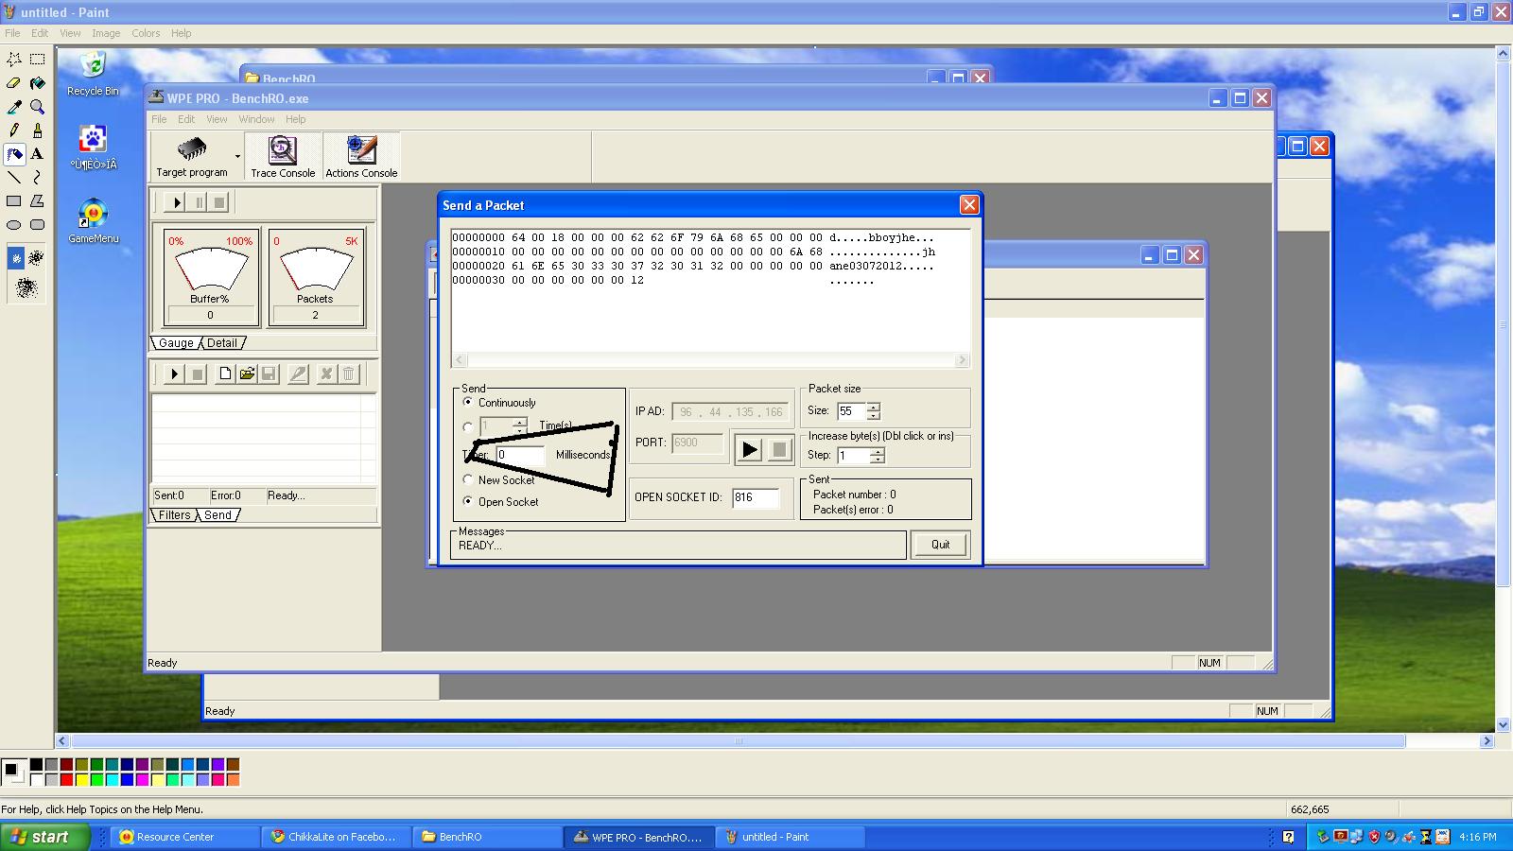Choose the large airbrush spray size
This screenshot has width=1513, height=851.
click(26, 287)
